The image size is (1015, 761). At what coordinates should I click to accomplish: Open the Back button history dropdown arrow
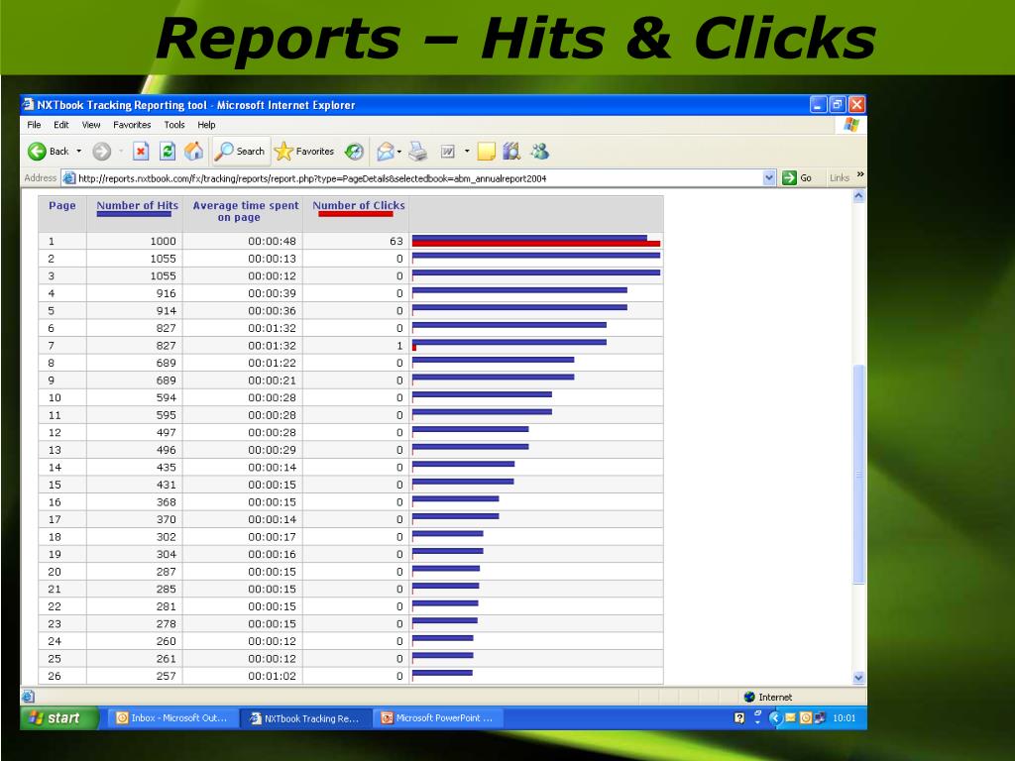point(79,152)
